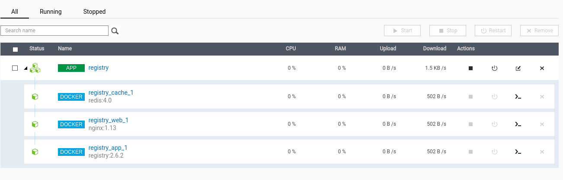The width and height of the screenshot is (563, 180).
Task: Click the registry_web_1 green cube status icon
Action: coord(35,124)
